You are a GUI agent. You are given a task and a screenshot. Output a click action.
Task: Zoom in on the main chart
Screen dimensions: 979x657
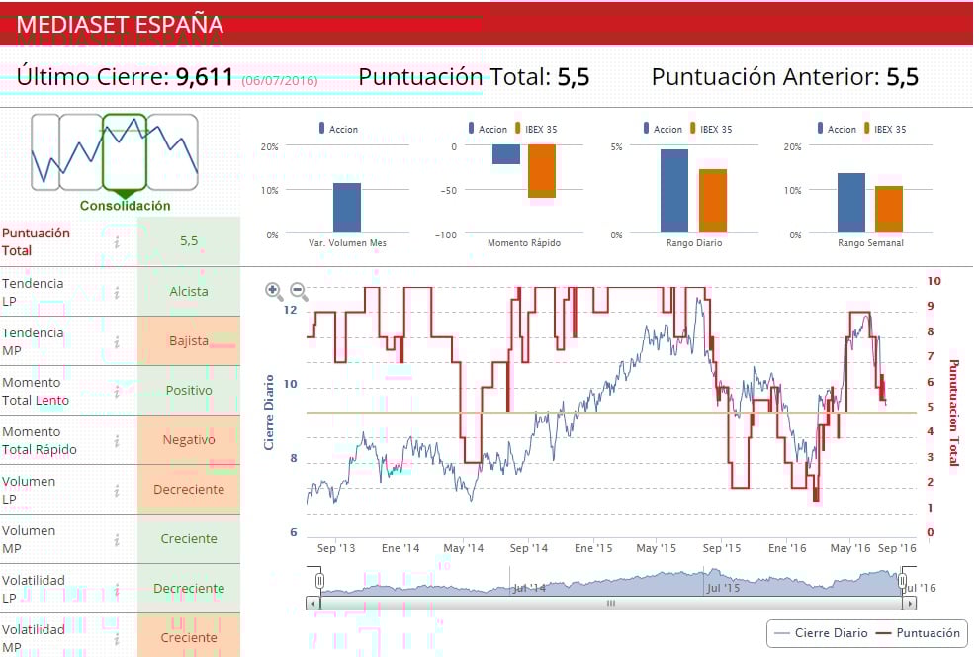(x=274, y=290)
